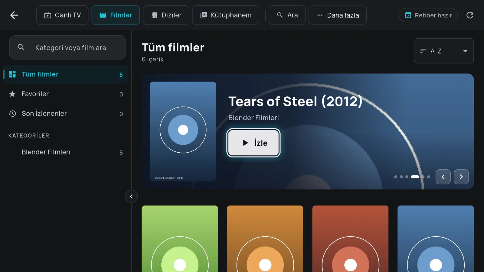Screen dimensions: 484x272
Task: Open the Daha fazla menu
Action: point(338,15)
